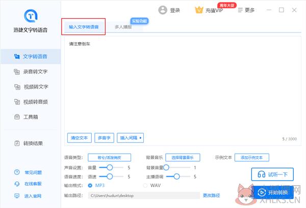Click the 进入官网 monitor icon
The width and height of the screenshot is (306, 208).
[17, 196]
